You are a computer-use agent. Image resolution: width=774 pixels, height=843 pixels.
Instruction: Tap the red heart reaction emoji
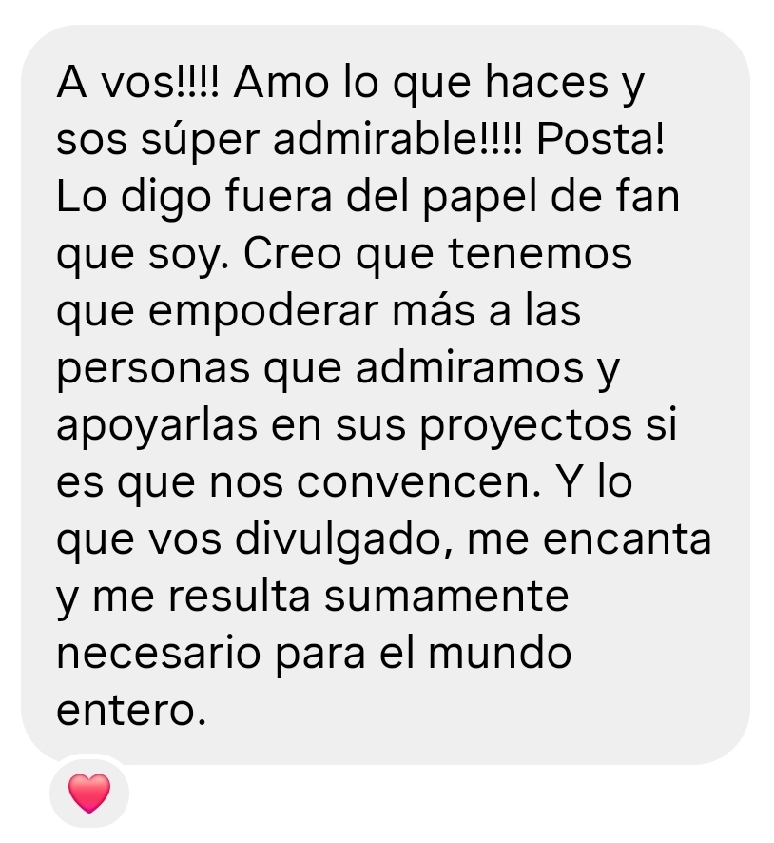(89, 793)
